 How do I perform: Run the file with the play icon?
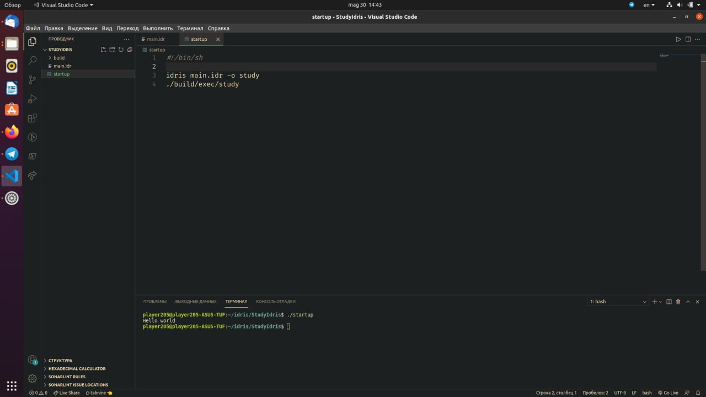click(x=678, y=39)
